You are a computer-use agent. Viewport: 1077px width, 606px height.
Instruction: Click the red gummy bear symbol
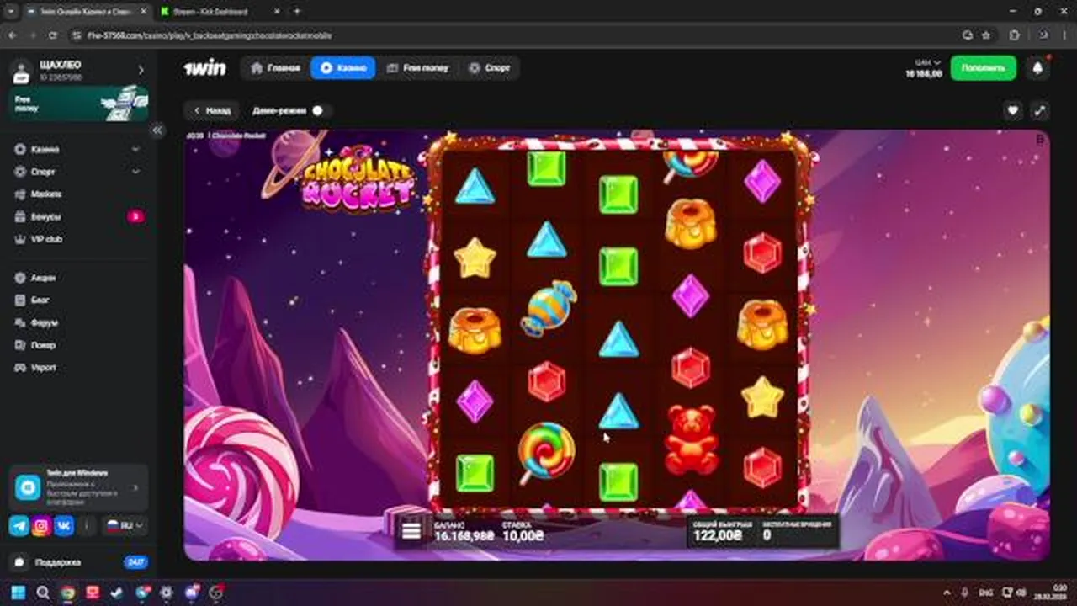[692, 440]
